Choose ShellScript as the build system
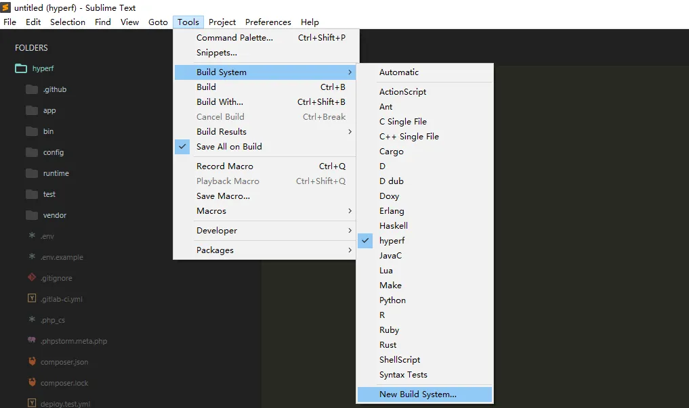689x408 pixels. point(425,360)
